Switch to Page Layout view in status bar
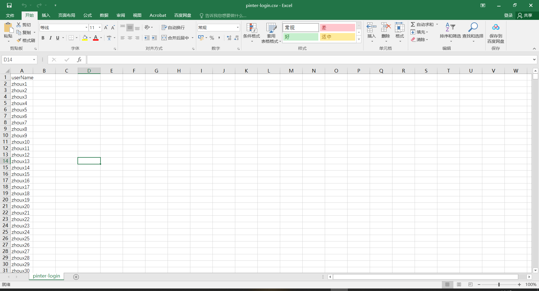 [x=459, y=285]
